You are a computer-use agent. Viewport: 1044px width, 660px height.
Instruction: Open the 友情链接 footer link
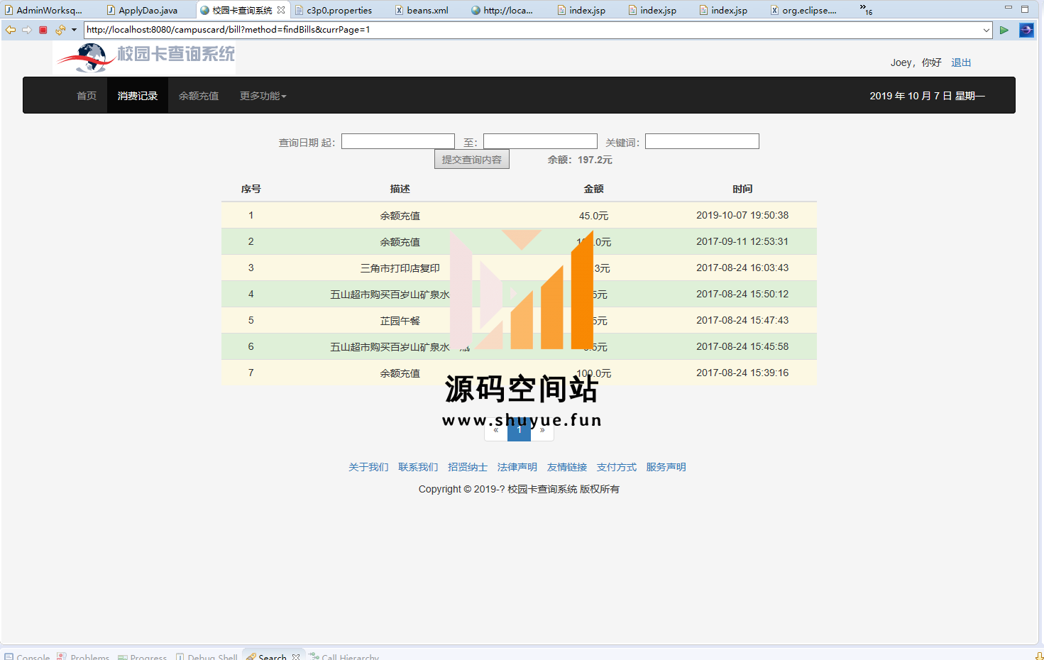coord(567,467)
